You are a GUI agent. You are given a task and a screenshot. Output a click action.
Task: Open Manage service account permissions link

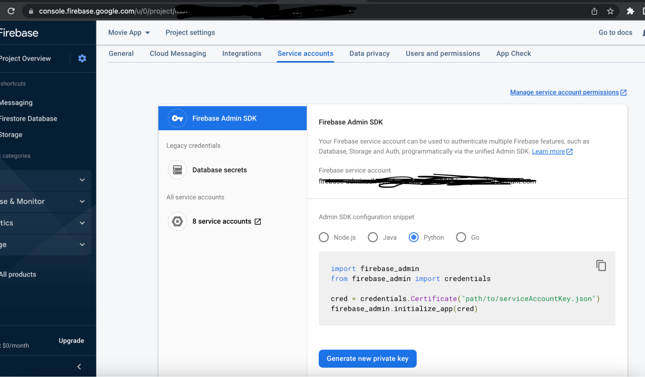pyautogui.click(x=564, y=92)
